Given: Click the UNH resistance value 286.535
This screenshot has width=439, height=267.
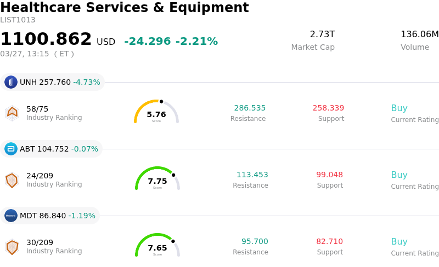Looking at the screenshot, I should click(250, 108).
